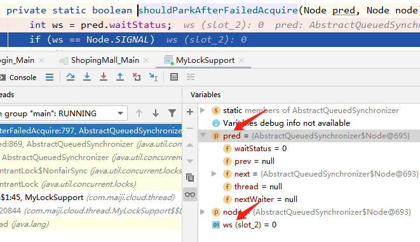Click shouldParkAfterFailedAcquire method name in the editor
The image size is (420, 242).
coord(218,10)
